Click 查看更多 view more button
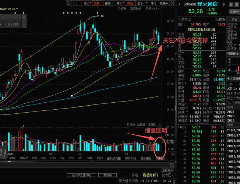The width and height of the screenshot is (240, 184). [167, 170]
